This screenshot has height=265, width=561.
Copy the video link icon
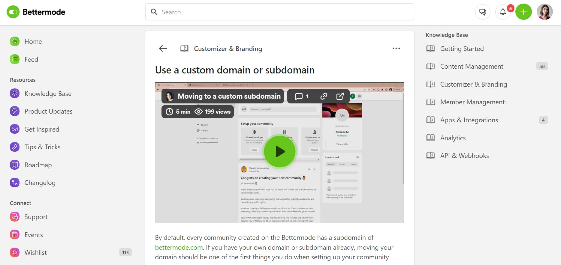pos(324,96)
